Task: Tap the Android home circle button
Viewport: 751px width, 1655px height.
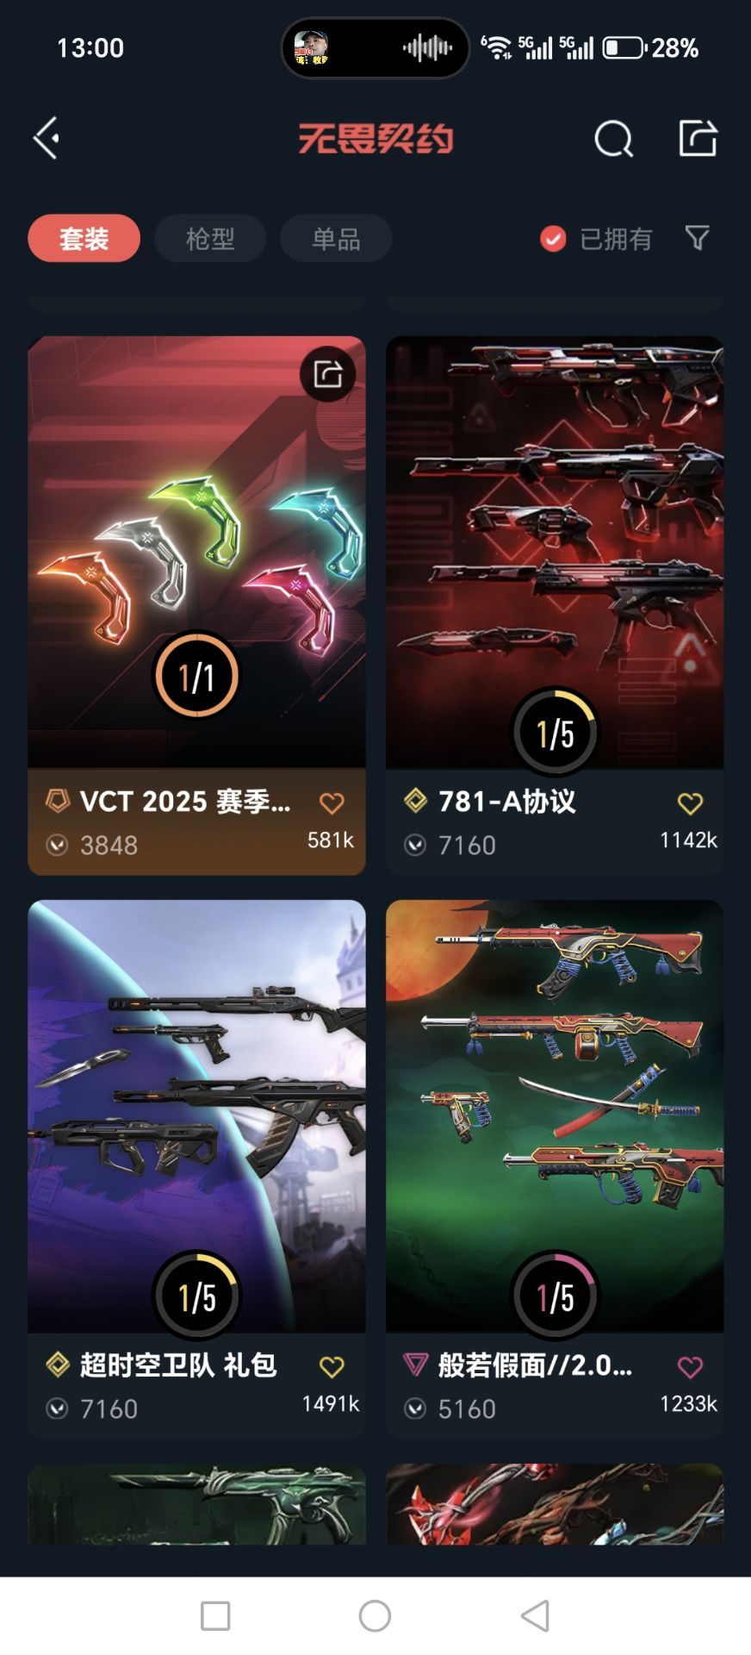Action: [375, 1615]
